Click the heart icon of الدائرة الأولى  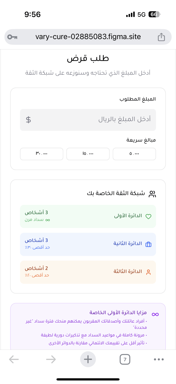tap(149, 216)
